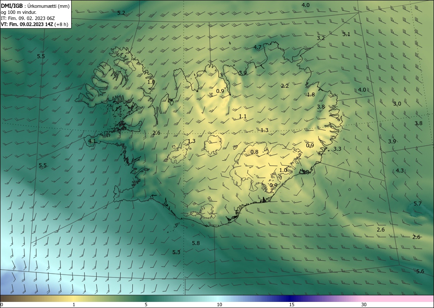Viewport: 434px width, 308px height.
Task: Click the 5.6 value label
Action: 420,271
